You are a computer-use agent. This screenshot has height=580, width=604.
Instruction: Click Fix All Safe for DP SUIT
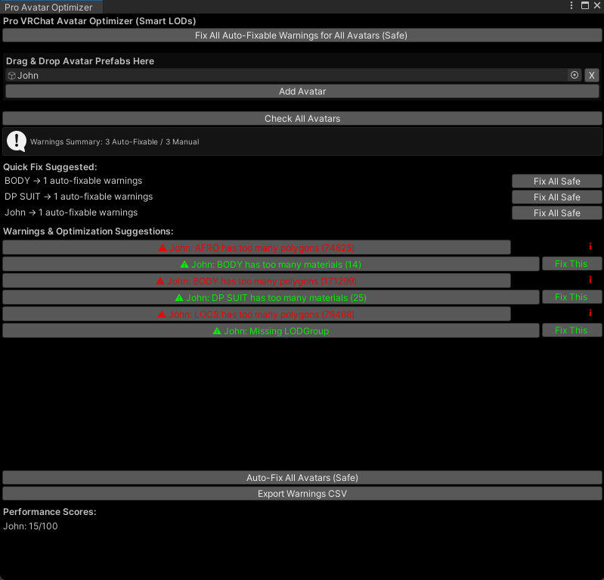pyautogui.click(x=556, y=197)
